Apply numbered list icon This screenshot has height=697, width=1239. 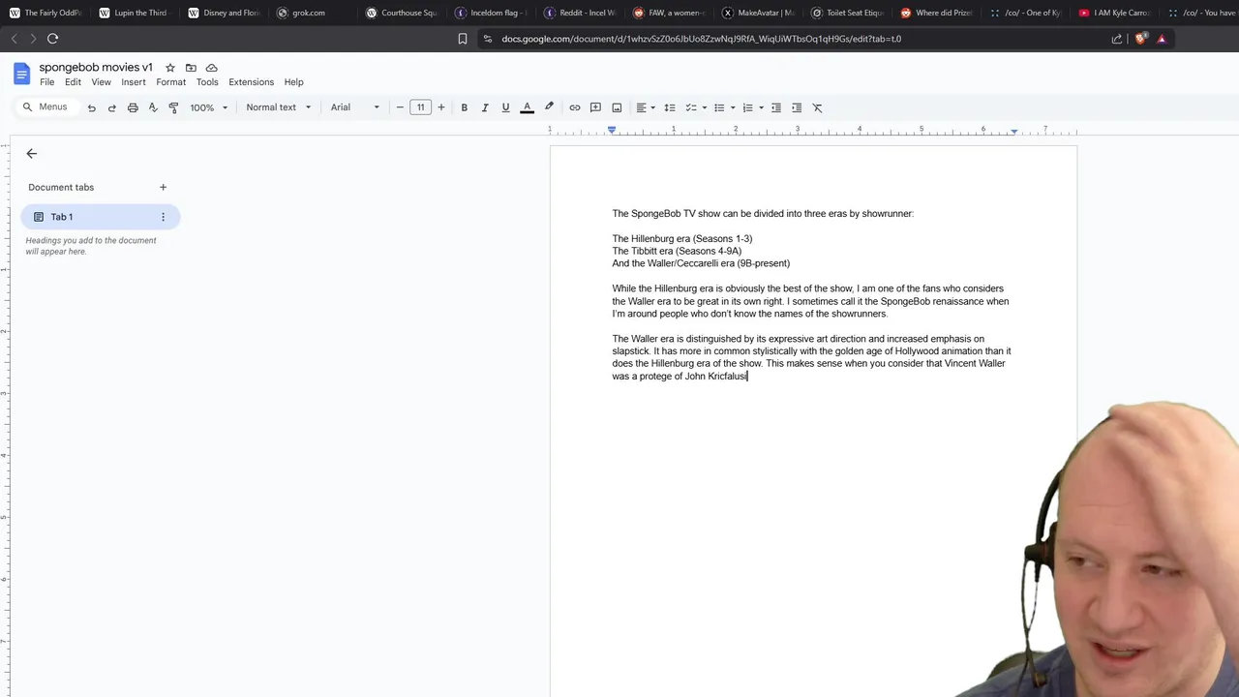(747, 107)
